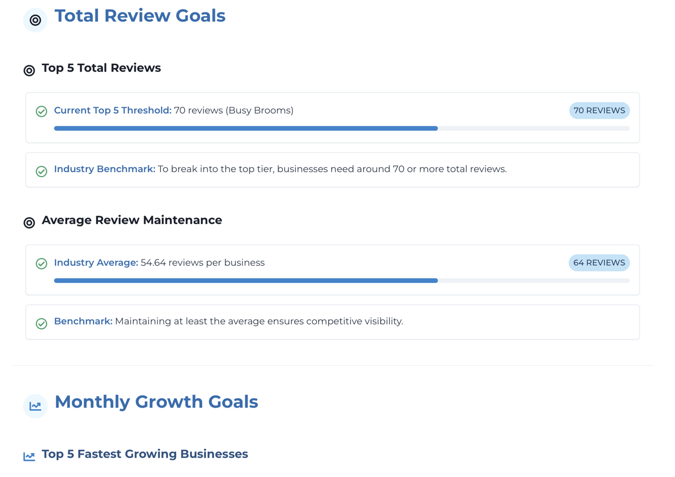Click the target icon next to Average Review Maintenance

point(29,223)
